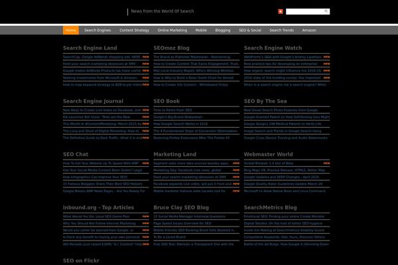398x265 pixels.
Task: Open '15 Social Media Manager Interview Questions'
Action: click(190, 217)
